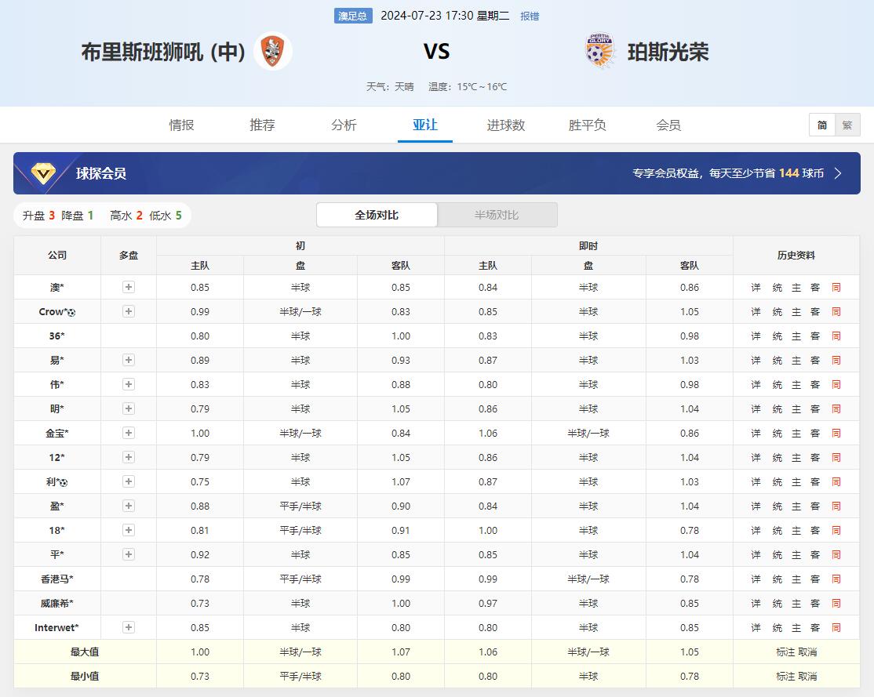Select 半场对比 half-time comparison
Image resolution: width=874 pixels, height=697 pixels.
[x=497, y=215]
